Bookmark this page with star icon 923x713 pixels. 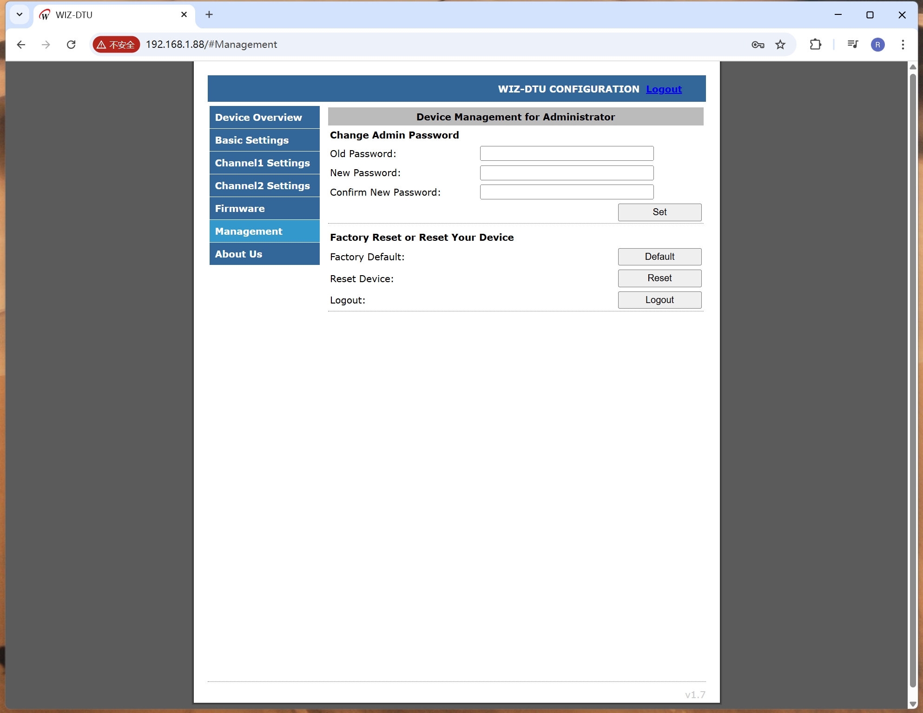pyautogui.click(x=780, y=45)
